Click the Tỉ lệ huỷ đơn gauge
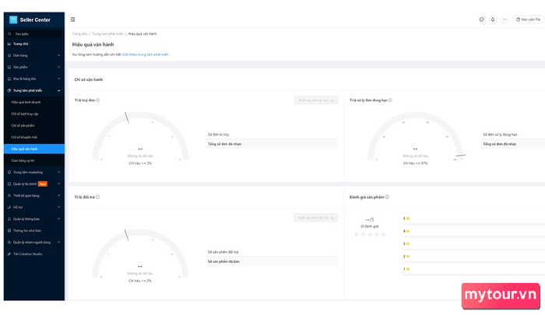Screen dimensions: 545x315 (x=140, y=136)
